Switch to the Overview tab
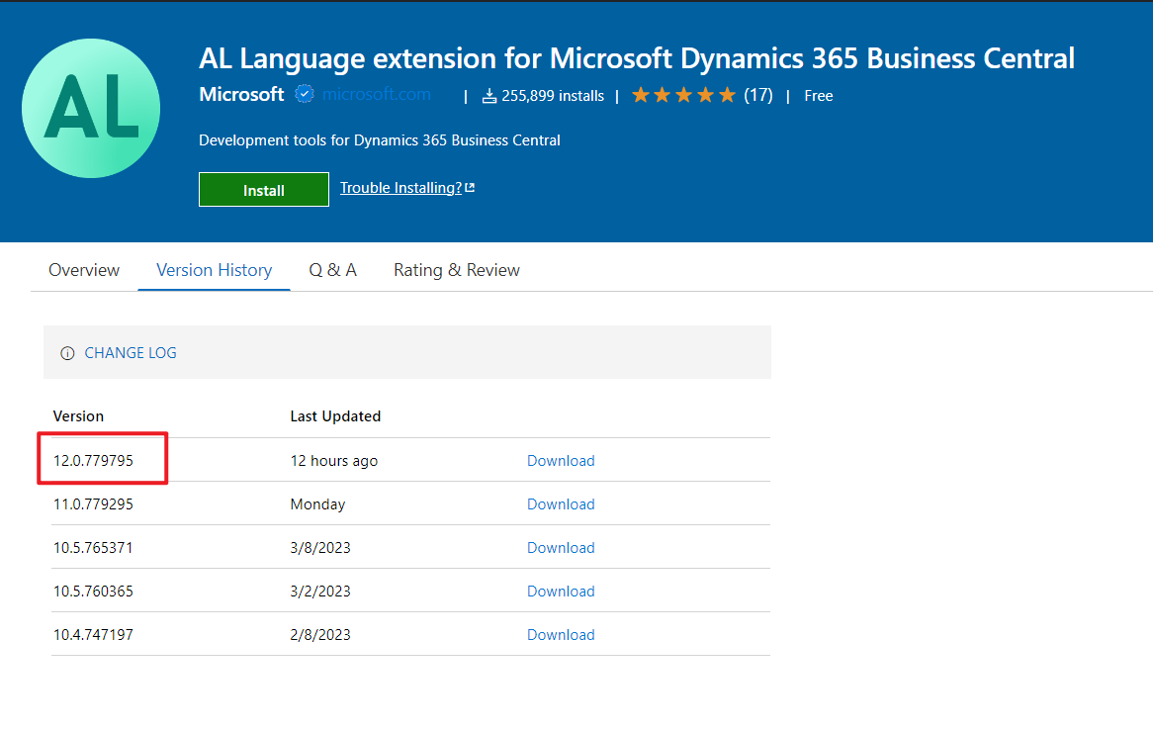Viewport: 1153px width, 730px height. point(84,270)
